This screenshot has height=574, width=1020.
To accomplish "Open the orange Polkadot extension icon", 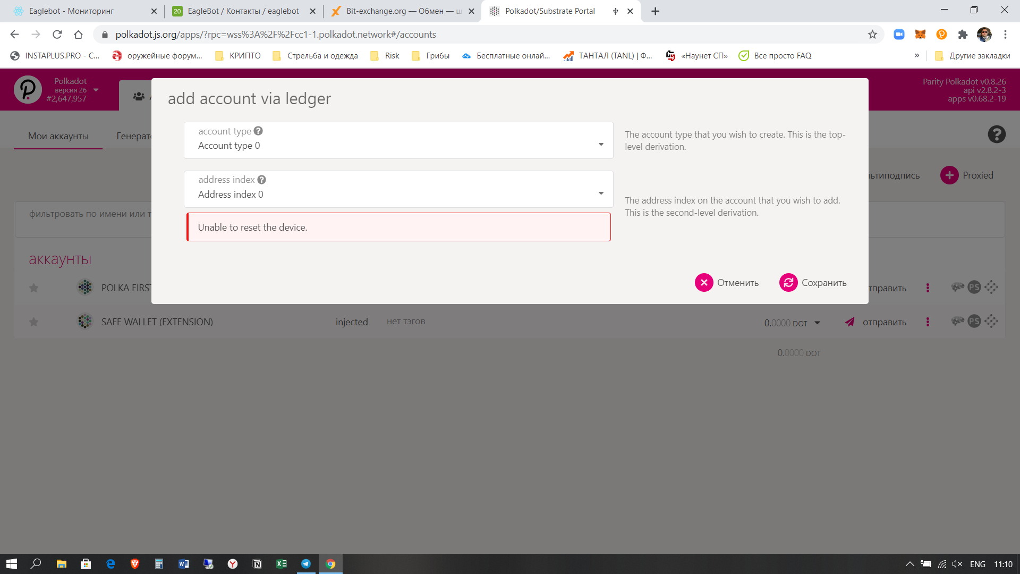I will click(x=941, y=35).
